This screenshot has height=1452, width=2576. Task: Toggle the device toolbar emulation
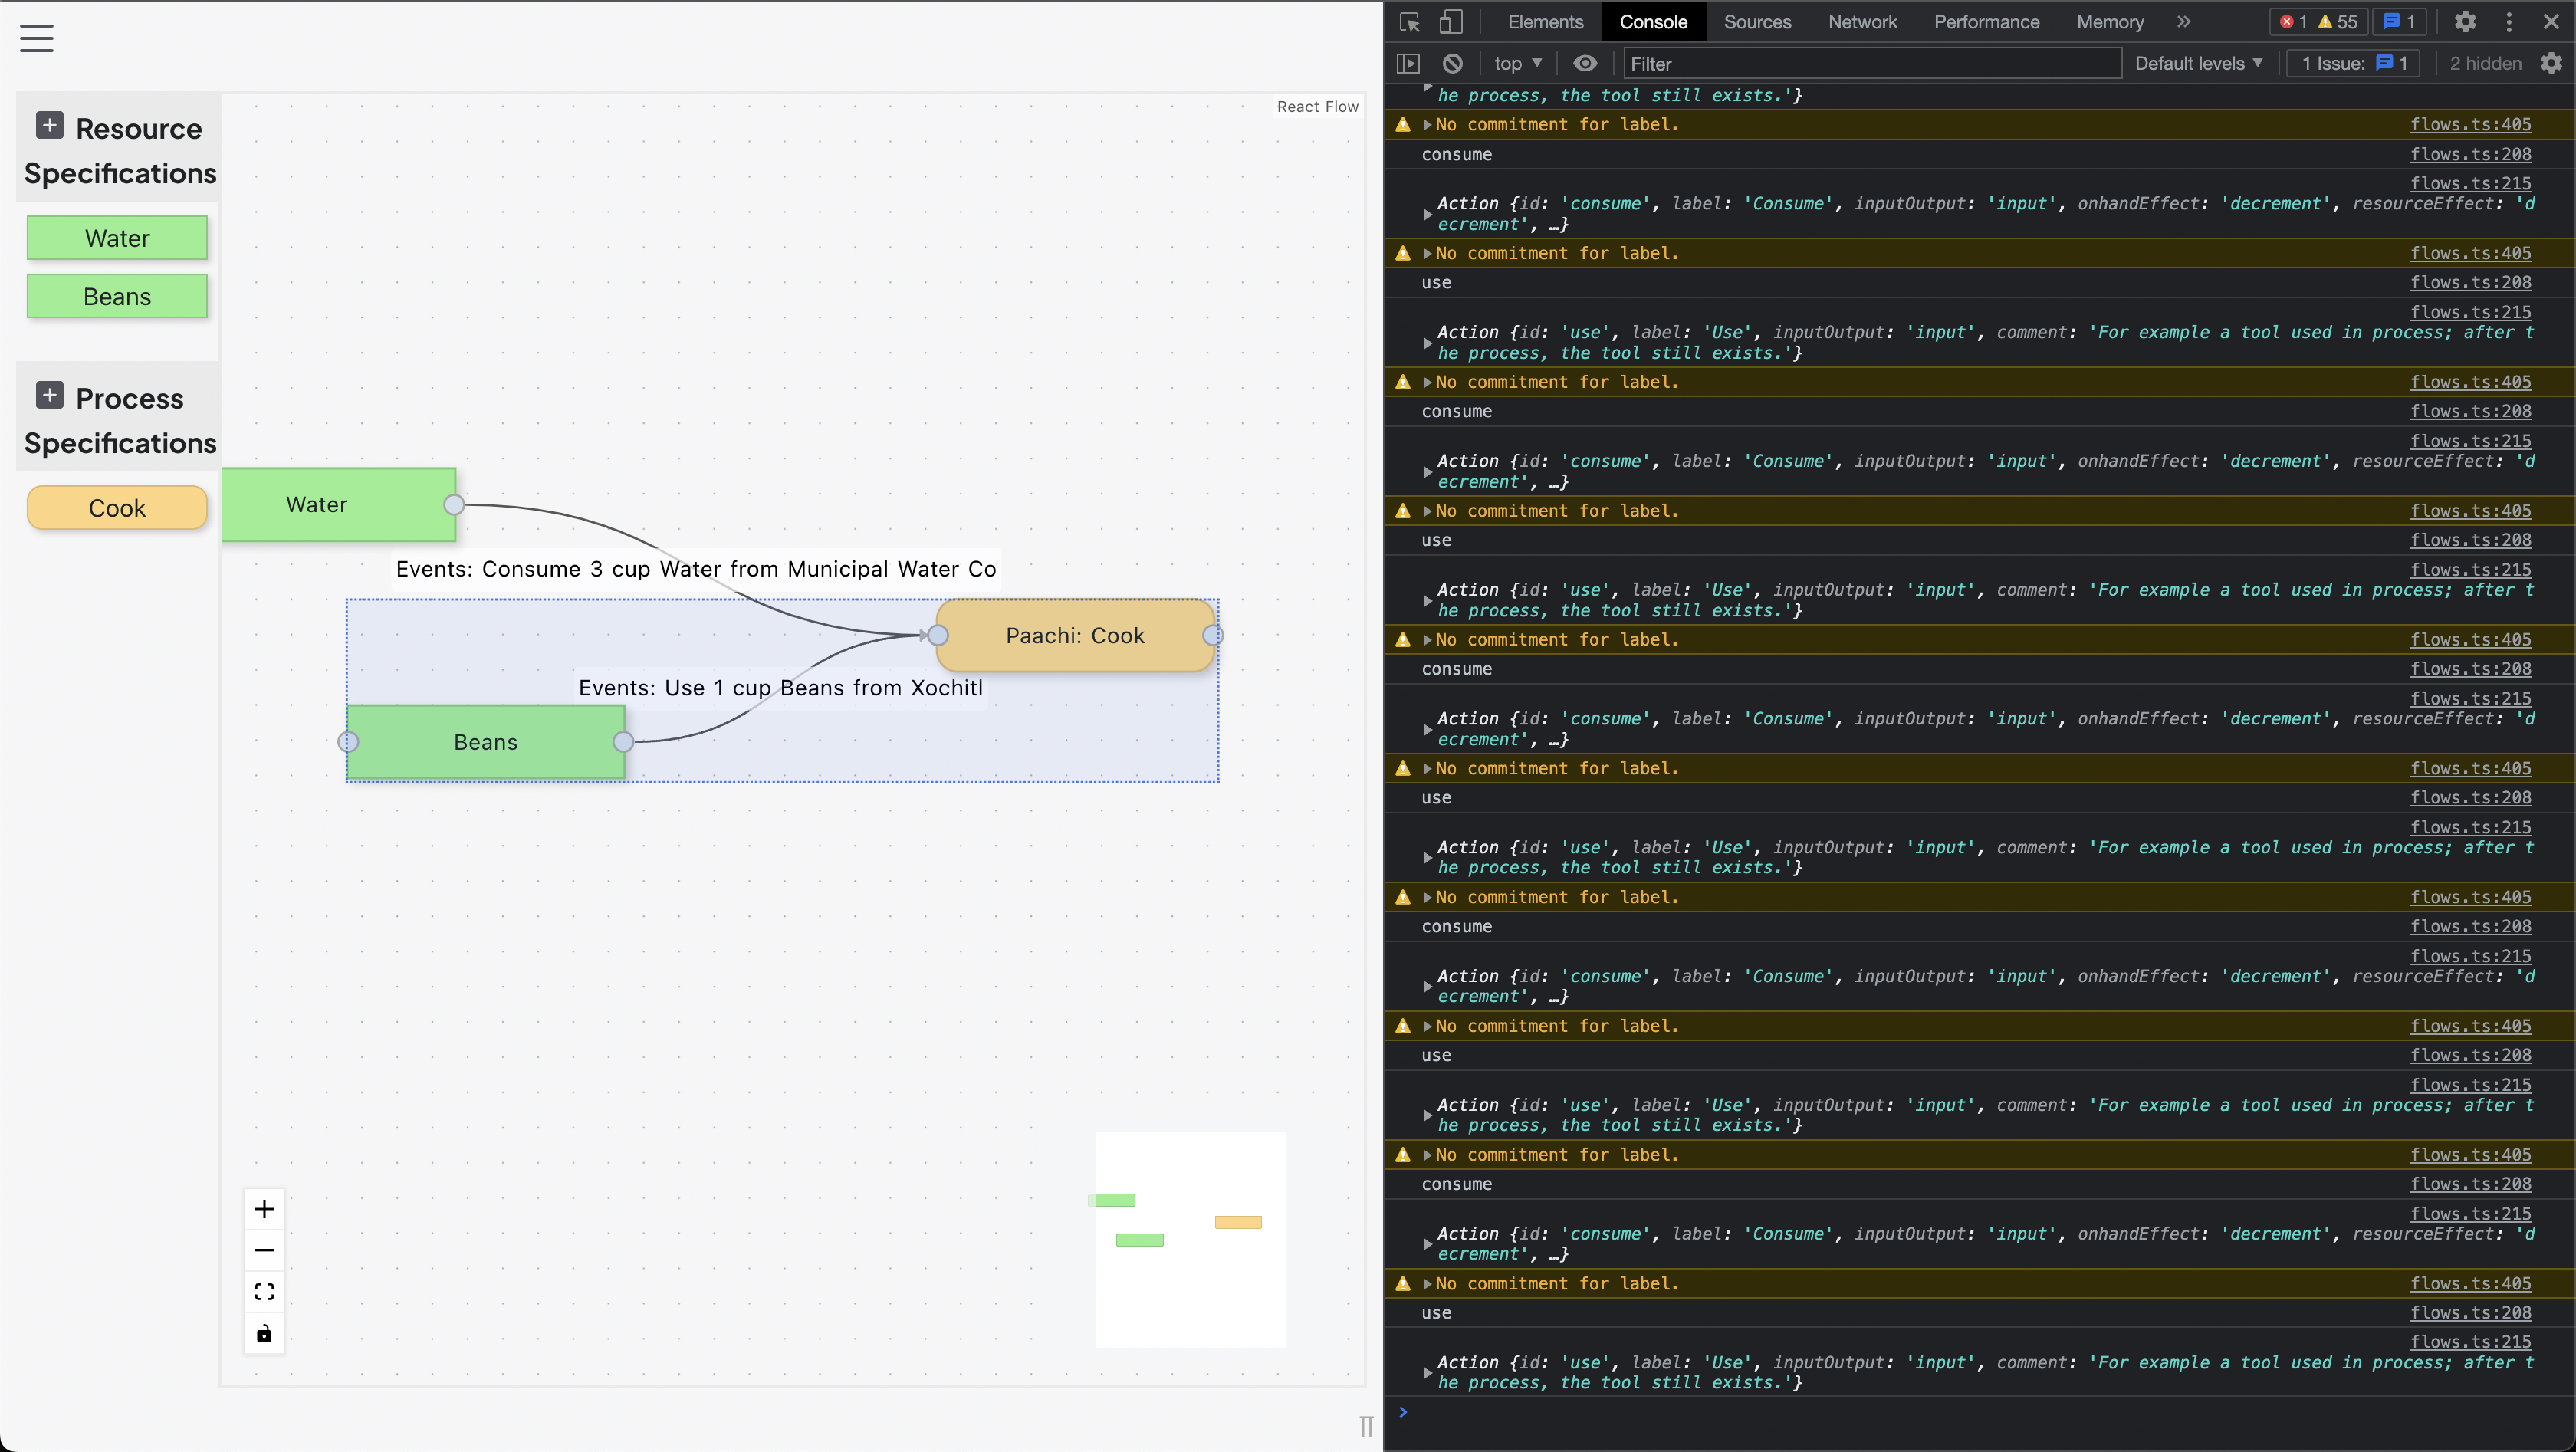click(1452, 21)
